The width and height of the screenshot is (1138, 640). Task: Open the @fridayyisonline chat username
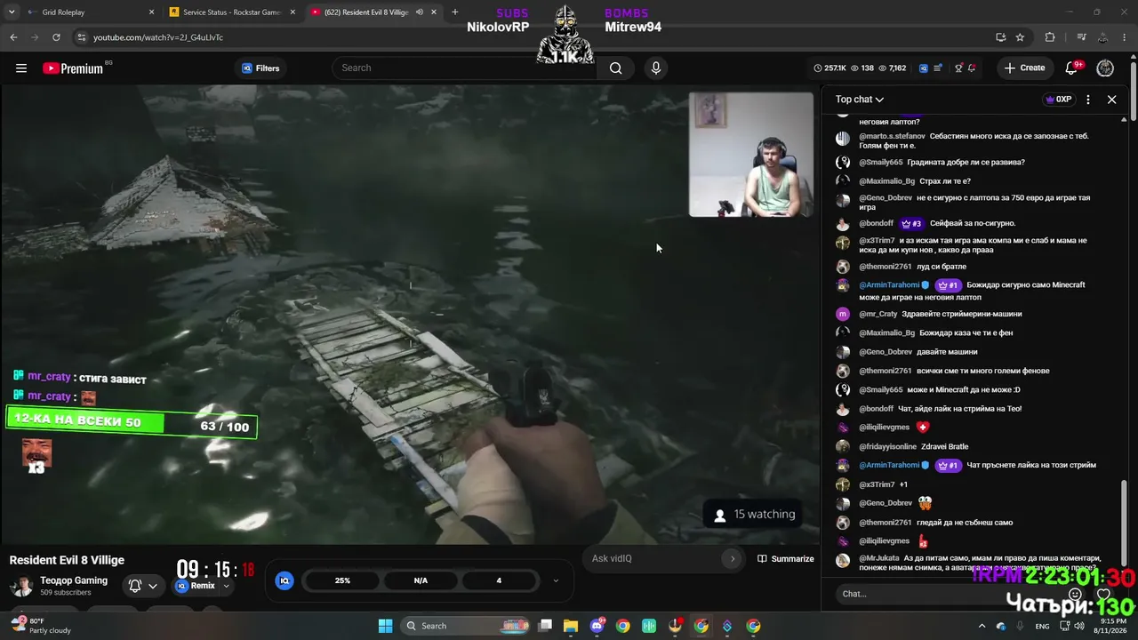pyautogui.click(x=887, y=446)
